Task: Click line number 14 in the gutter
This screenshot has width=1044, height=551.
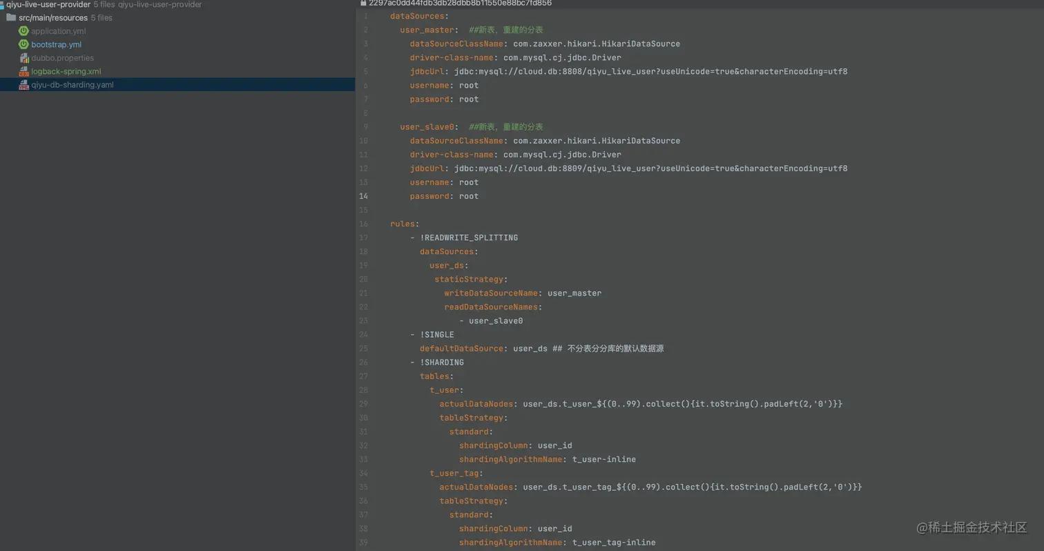Action: (x=364, y=196)
